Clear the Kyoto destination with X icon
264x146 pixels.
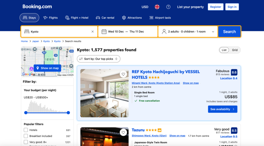(x=93, y=32)
